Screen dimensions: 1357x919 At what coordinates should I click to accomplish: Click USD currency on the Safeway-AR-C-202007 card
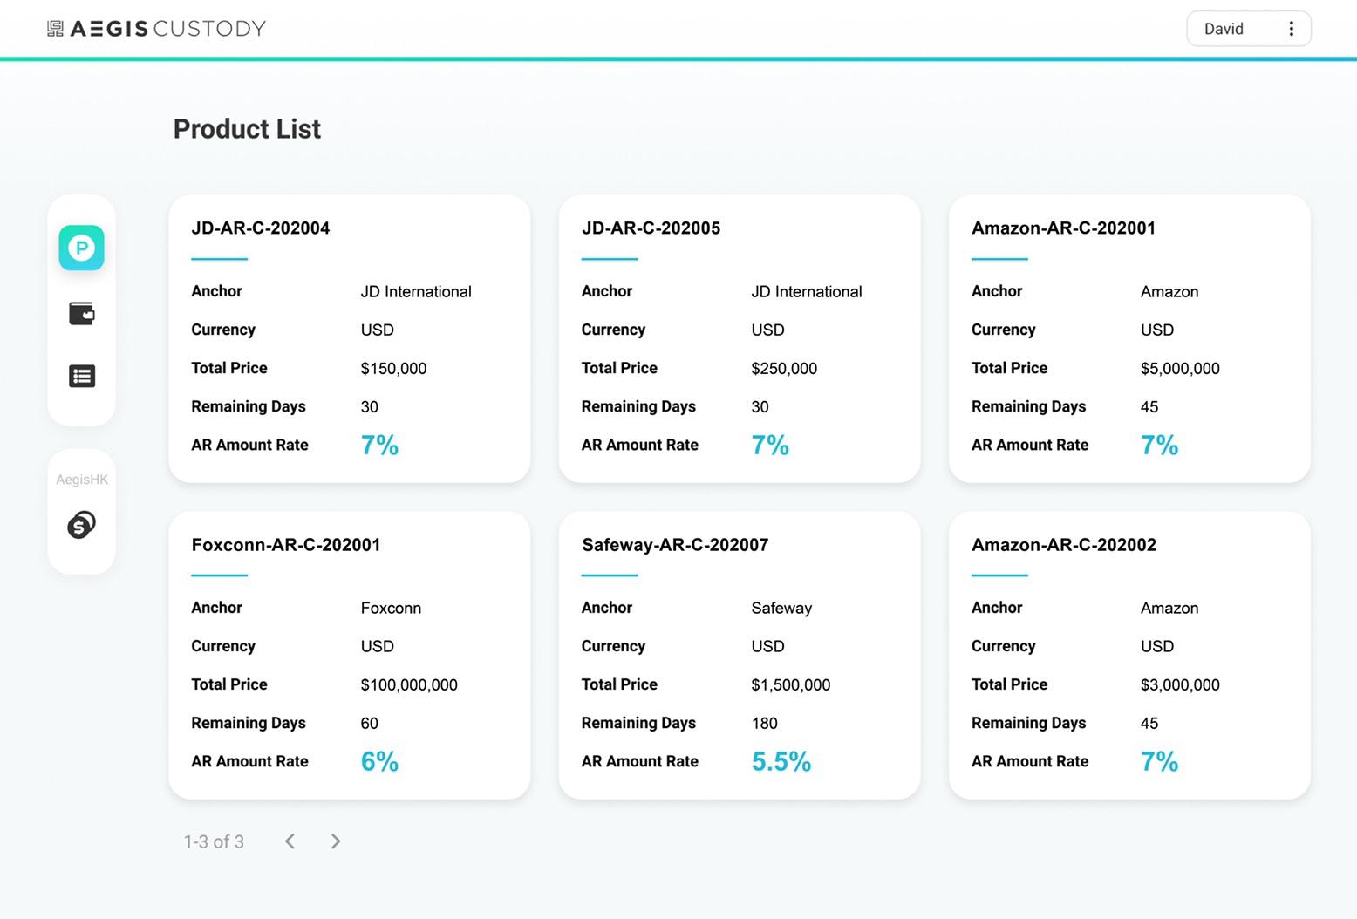(768, 647)
